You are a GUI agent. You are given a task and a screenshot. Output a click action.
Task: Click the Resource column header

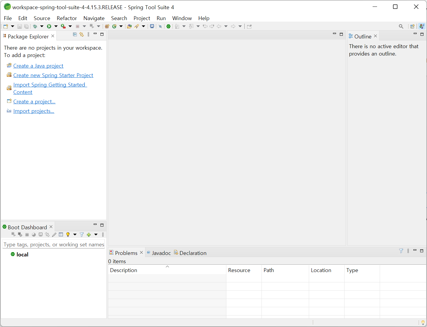pyautogui.click(x=244, y=270)
